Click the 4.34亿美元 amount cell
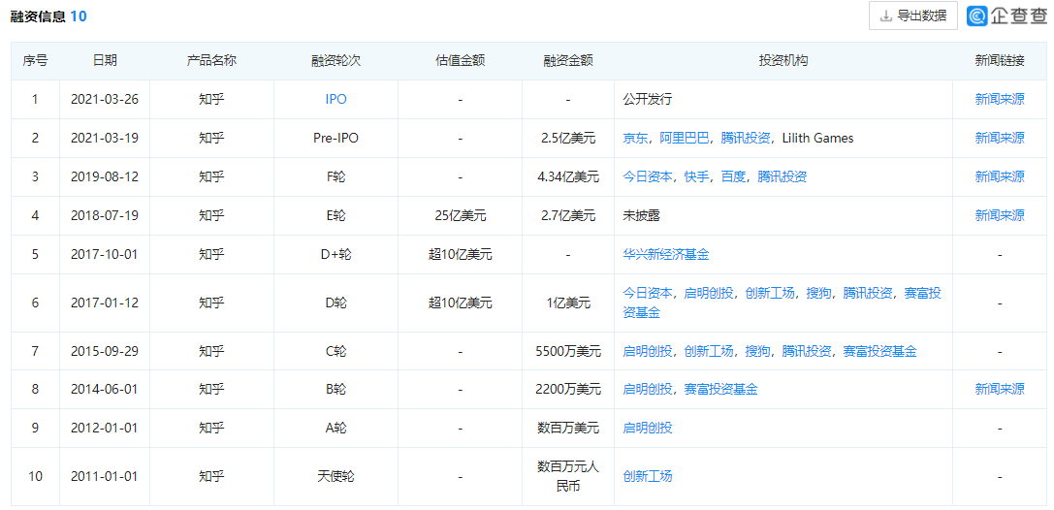 pyautogui.click(x=568, y=176)
